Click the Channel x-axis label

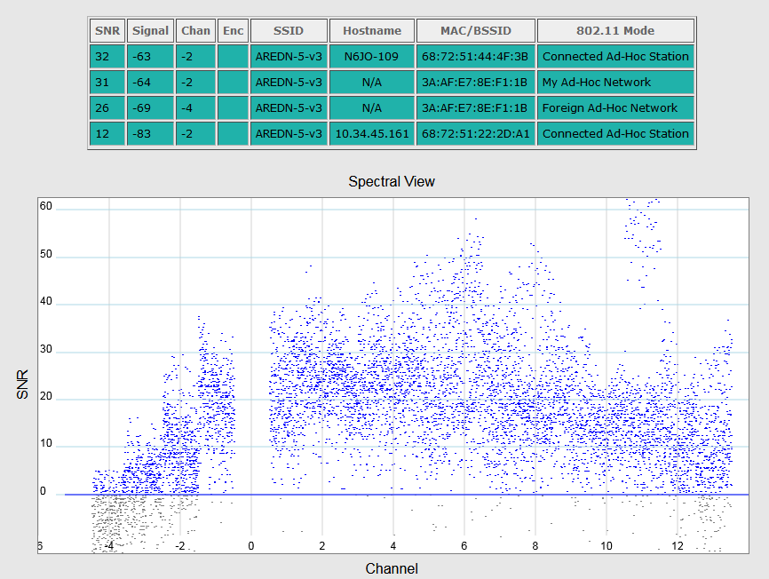392,568
